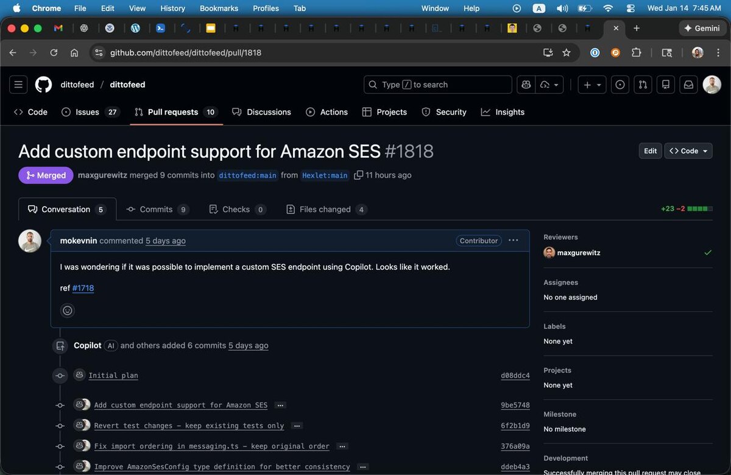Click the GitHub Octocat logo
The height and width of the screenshot is (475, 731).
(43, 85)
